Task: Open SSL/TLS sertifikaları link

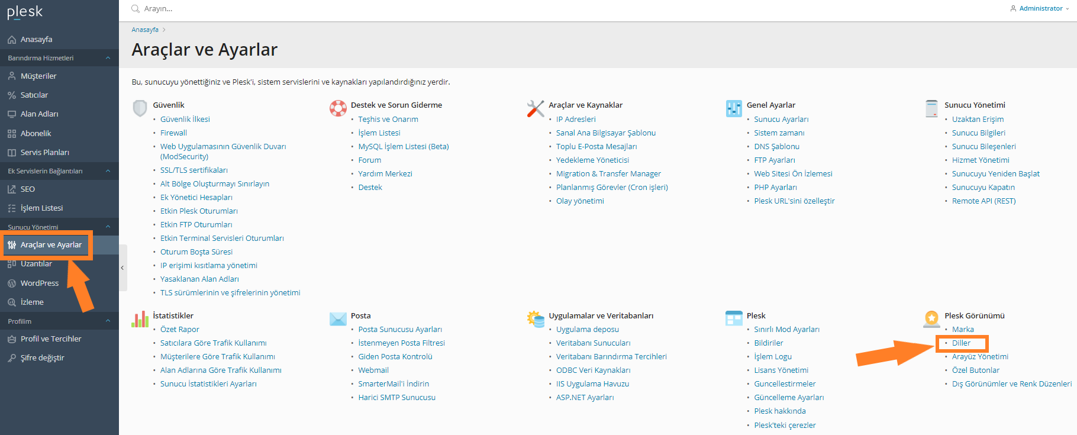Action: (194, 170)
